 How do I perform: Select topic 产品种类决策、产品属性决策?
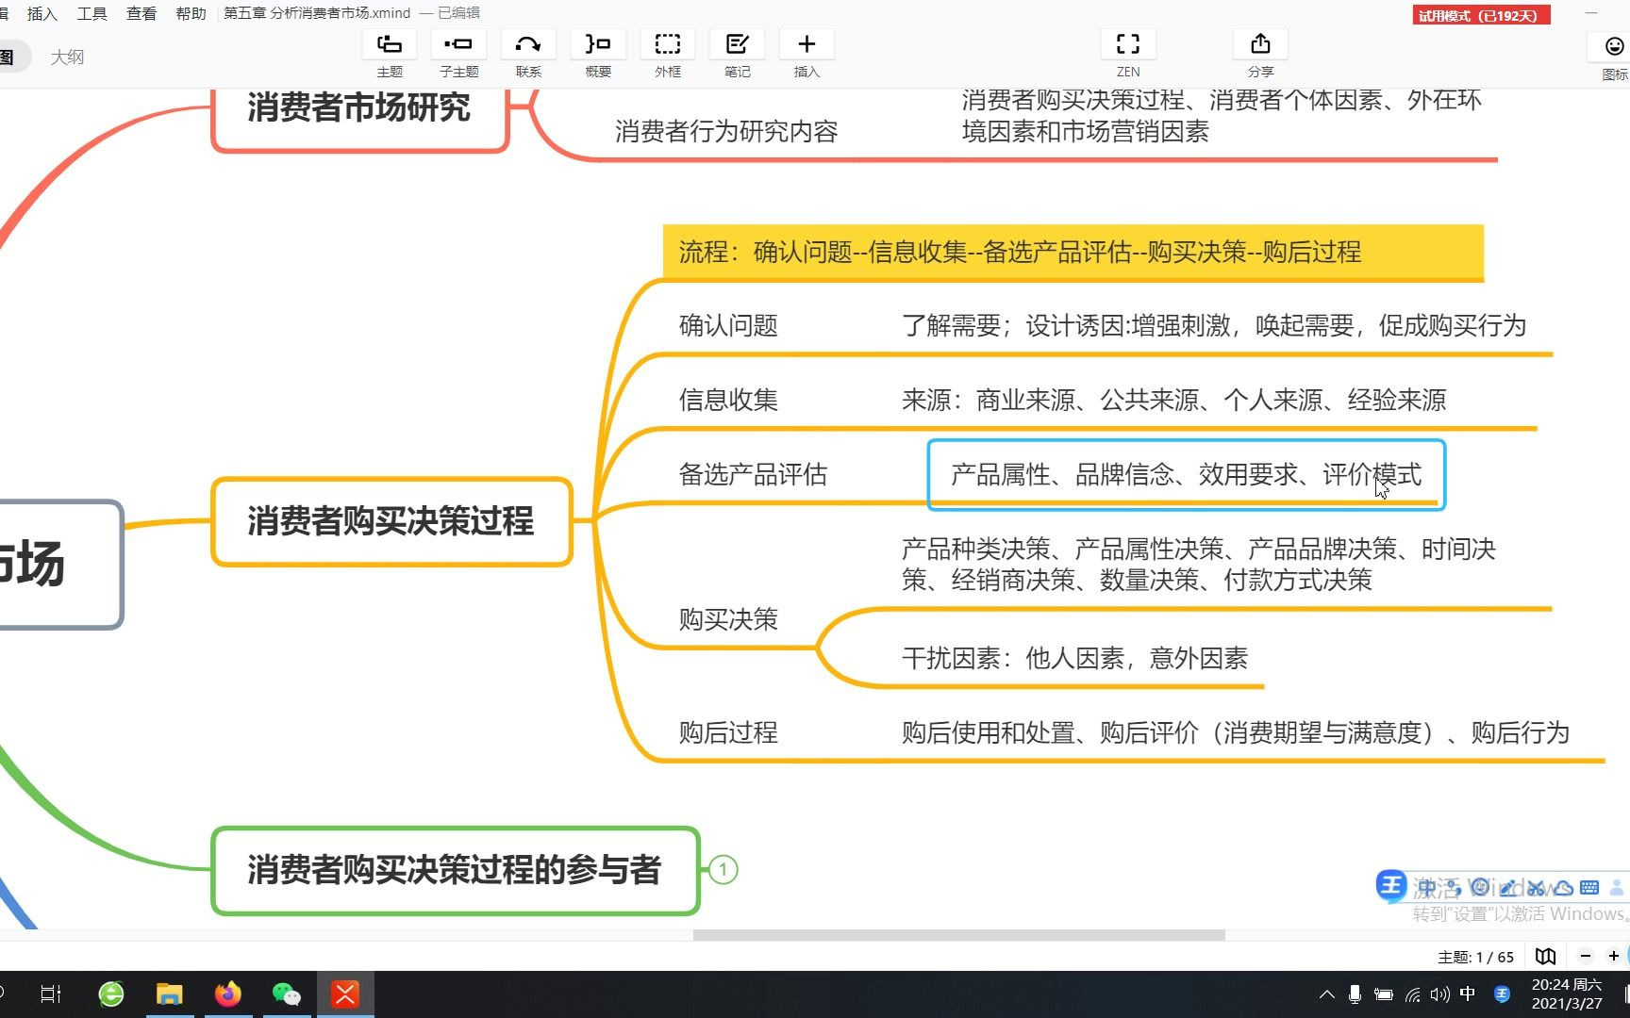(x=1198, y=564)
